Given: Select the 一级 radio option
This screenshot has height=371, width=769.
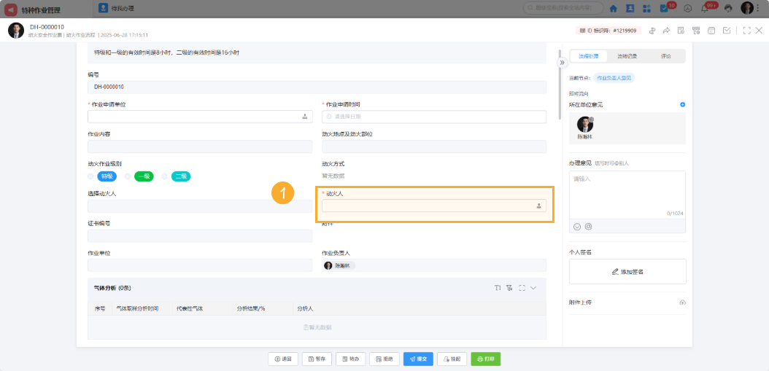Looking at the screenshot, I should click(128, 176).
